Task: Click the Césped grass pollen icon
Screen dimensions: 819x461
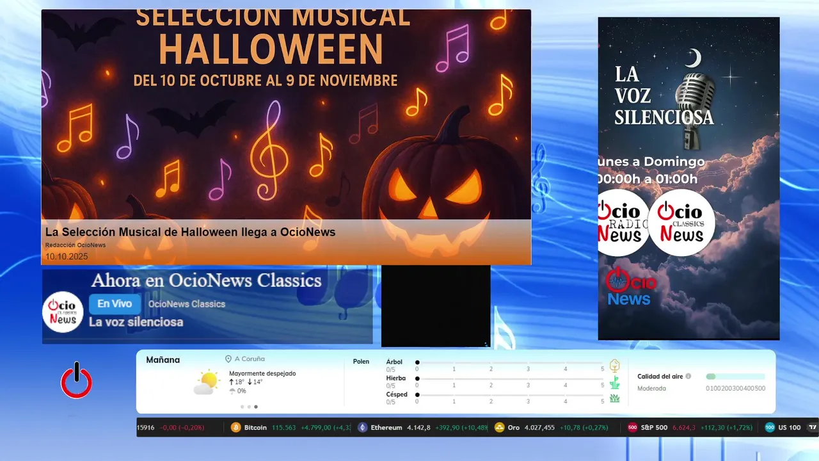Action: click(614, 398)
